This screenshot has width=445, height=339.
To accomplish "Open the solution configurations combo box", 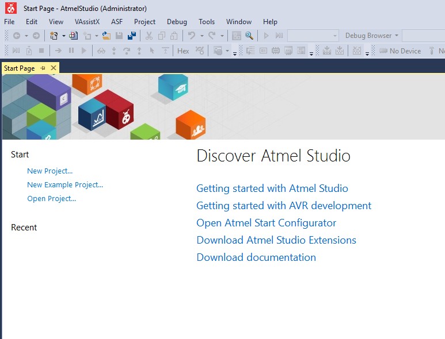I will coord(313,36).
